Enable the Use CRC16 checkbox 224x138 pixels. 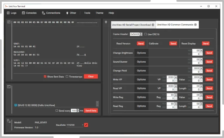pyautogui.click(x=145, y=34)
